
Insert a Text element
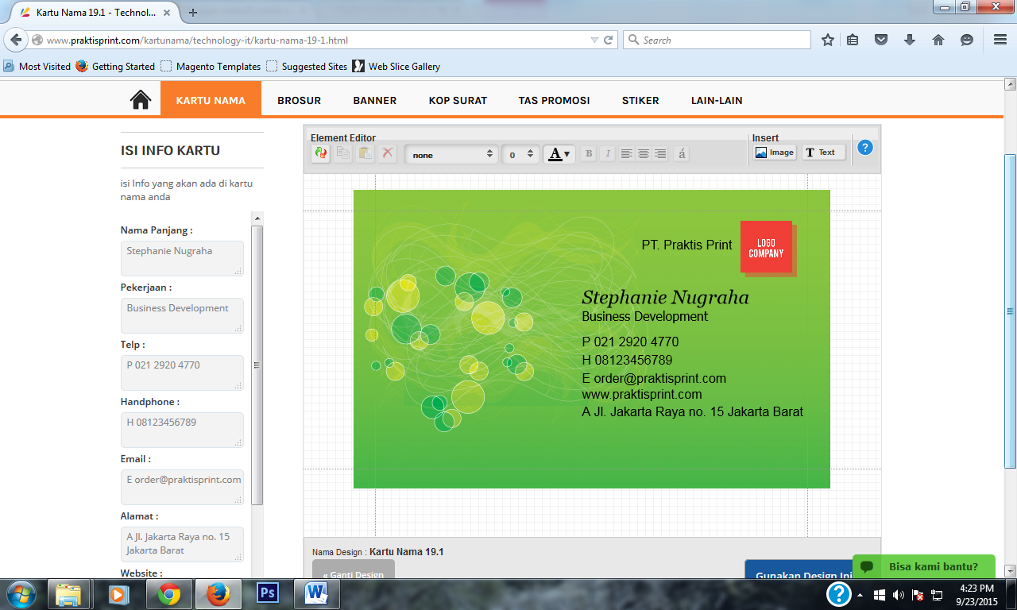point(824,152)
